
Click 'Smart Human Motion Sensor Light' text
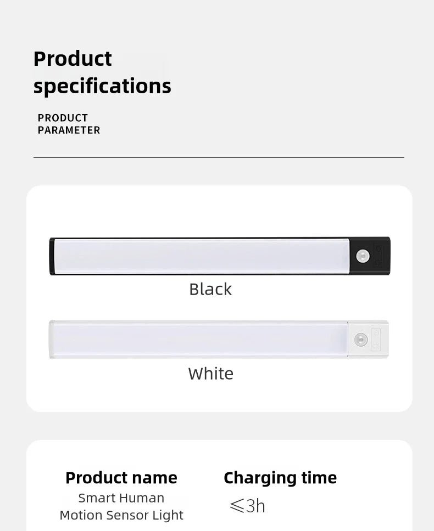coord(121,507)
